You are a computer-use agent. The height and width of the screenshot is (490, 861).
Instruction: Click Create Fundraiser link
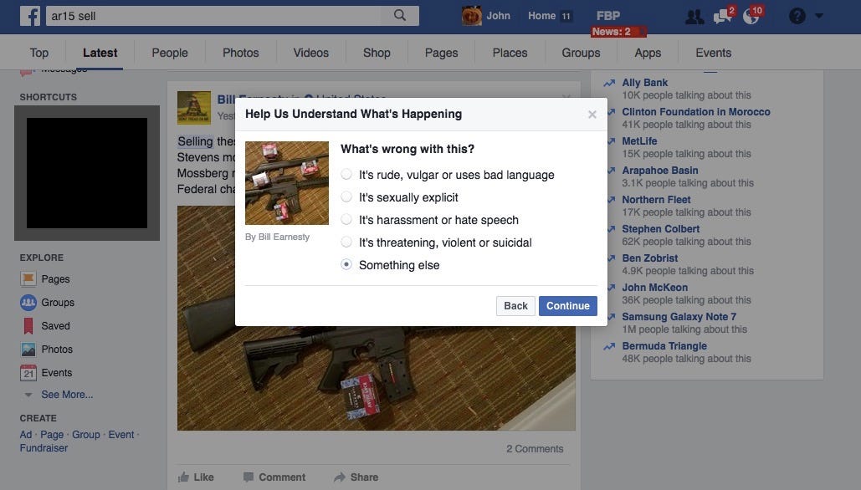click(44, 447)
